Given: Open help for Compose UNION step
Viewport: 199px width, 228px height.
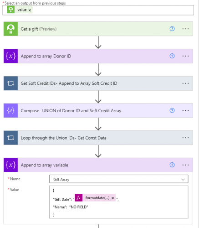Looking at the screenshot, I should tap(172, 110).
